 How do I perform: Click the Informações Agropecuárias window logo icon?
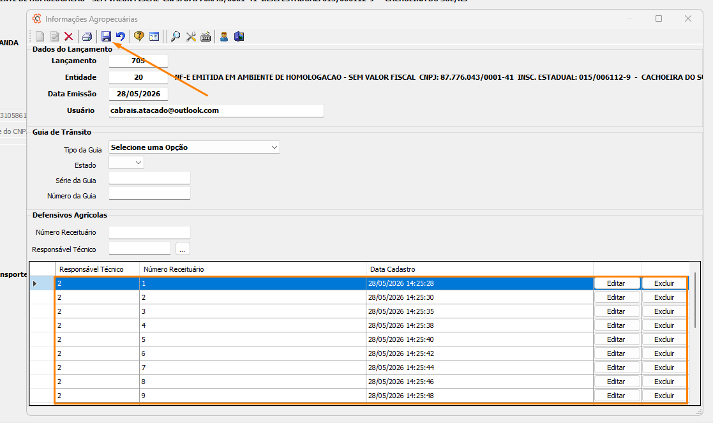click(37, 19)
